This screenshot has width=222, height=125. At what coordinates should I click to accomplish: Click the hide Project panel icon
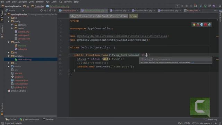55,10
